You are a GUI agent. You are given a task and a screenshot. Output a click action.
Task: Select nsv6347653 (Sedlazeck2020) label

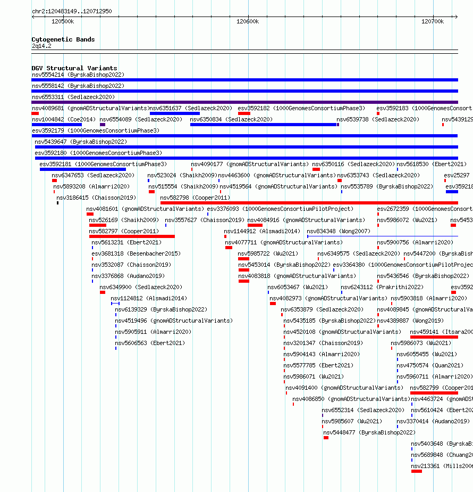[x=93, y=175]
